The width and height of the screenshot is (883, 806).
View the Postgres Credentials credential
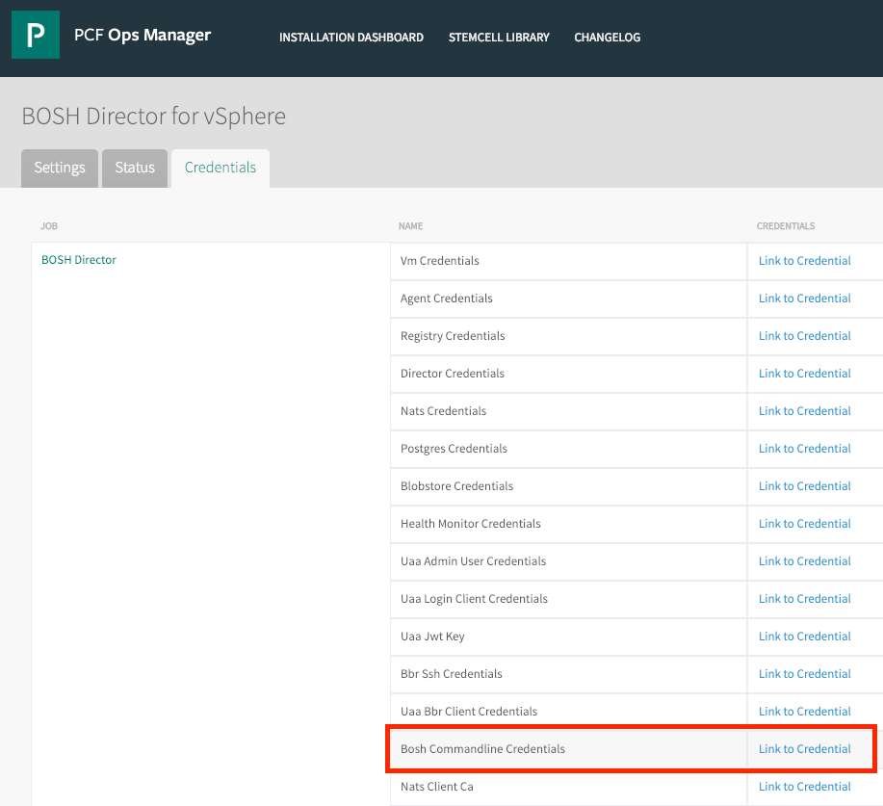point(804,448)
